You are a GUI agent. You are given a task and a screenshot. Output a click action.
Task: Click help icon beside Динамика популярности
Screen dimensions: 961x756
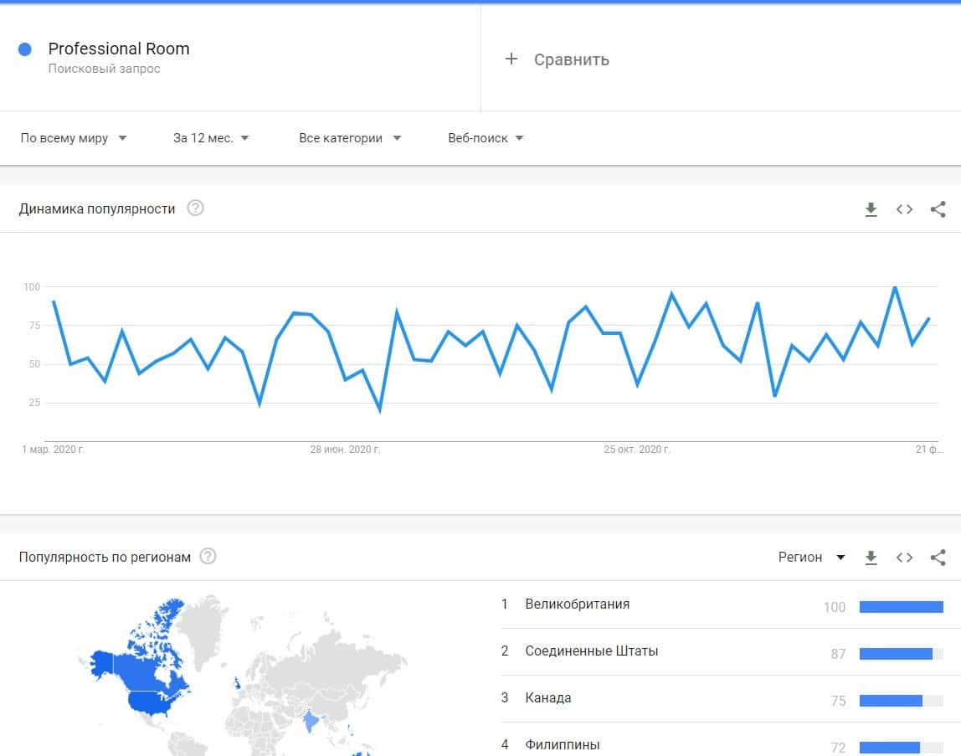pos(195,208)
